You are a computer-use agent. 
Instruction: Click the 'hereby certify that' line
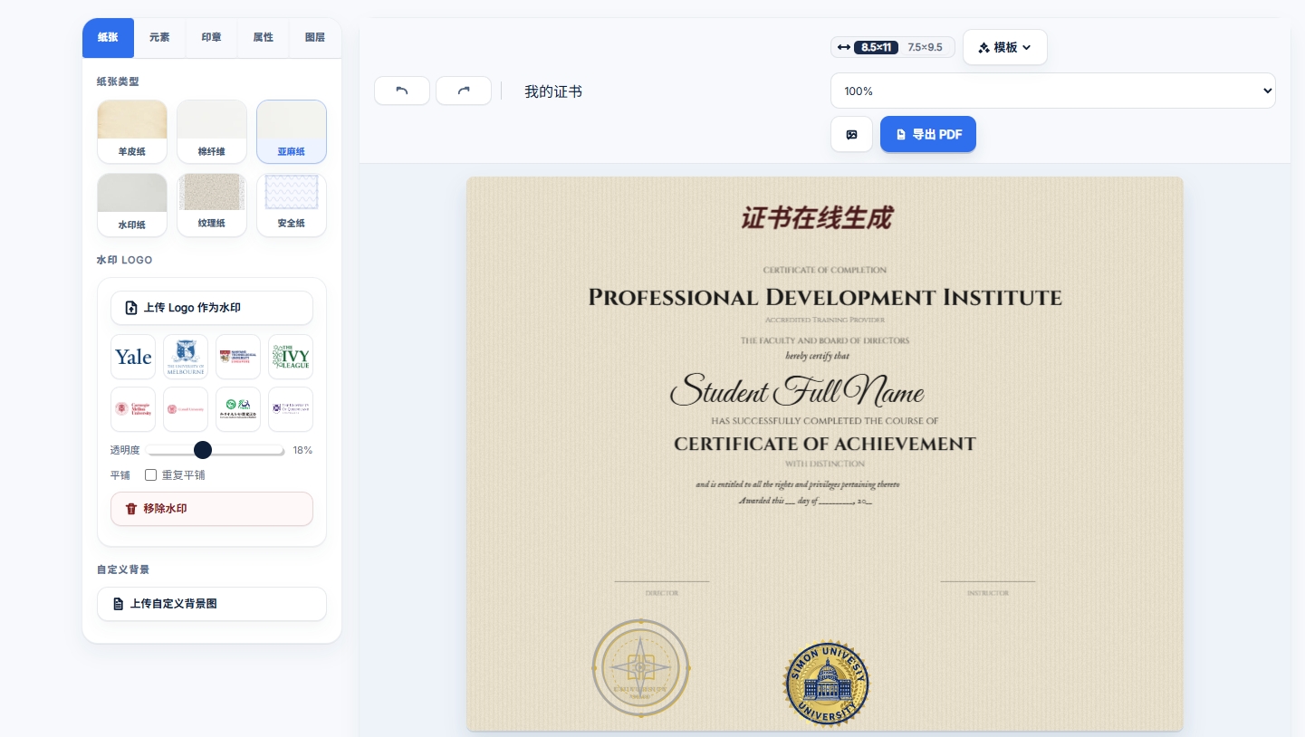tap(818, 356)
